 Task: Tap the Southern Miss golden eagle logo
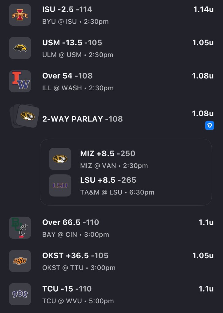coord(20,48)
